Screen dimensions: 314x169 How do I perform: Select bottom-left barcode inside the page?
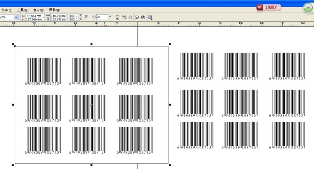(43, 140)
